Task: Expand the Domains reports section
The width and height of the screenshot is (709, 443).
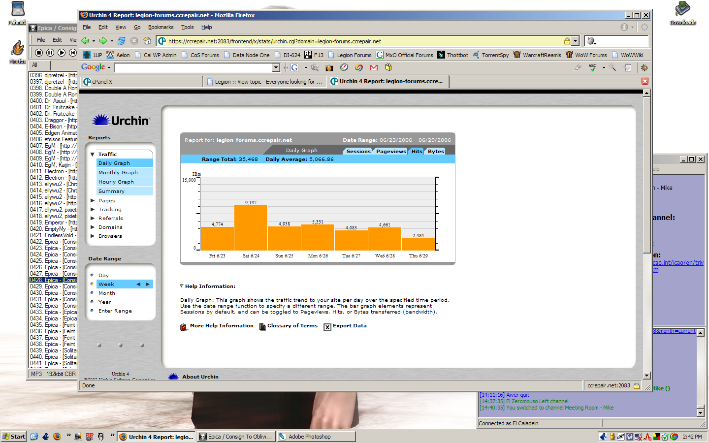Action: pos(93,227)
